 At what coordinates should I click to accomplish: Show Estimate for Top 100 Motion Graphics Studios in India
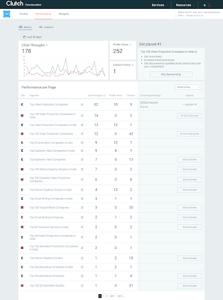(x=190, y=169)
